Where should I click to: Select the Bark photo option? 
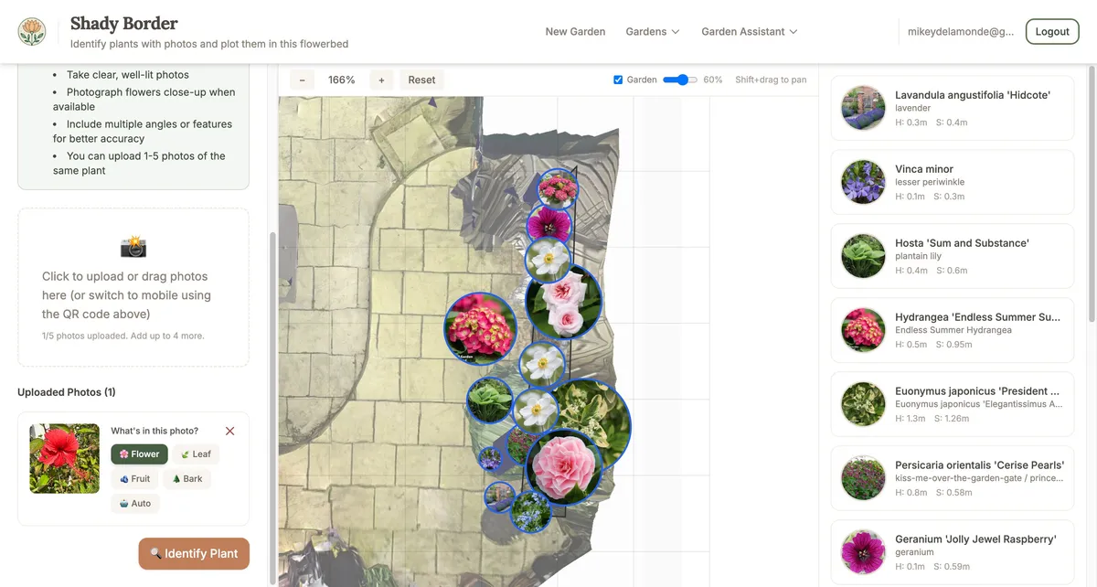tap(186, 478)
